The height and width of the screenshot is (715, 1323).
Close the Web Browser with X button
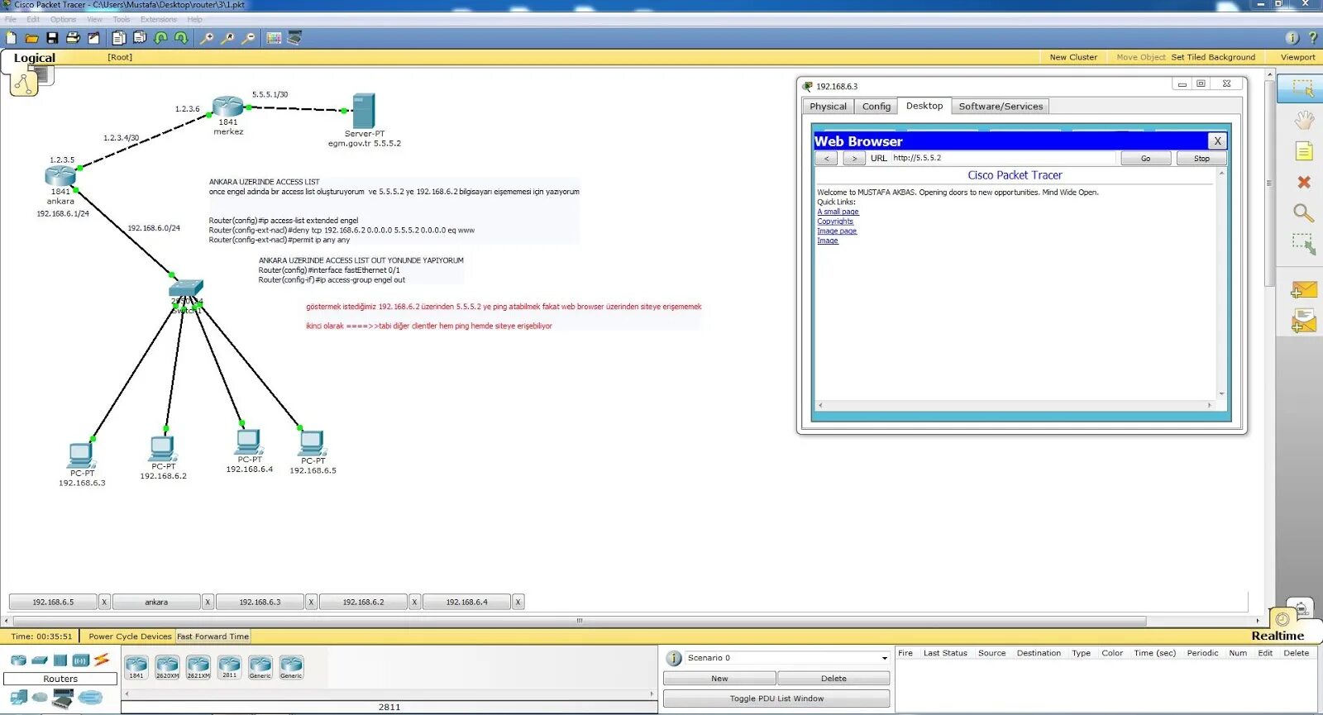click(1217, 141)
